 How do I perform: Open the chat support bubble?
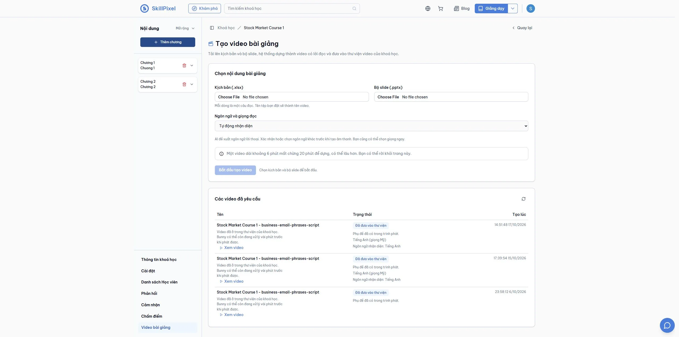tap(667, 325)
